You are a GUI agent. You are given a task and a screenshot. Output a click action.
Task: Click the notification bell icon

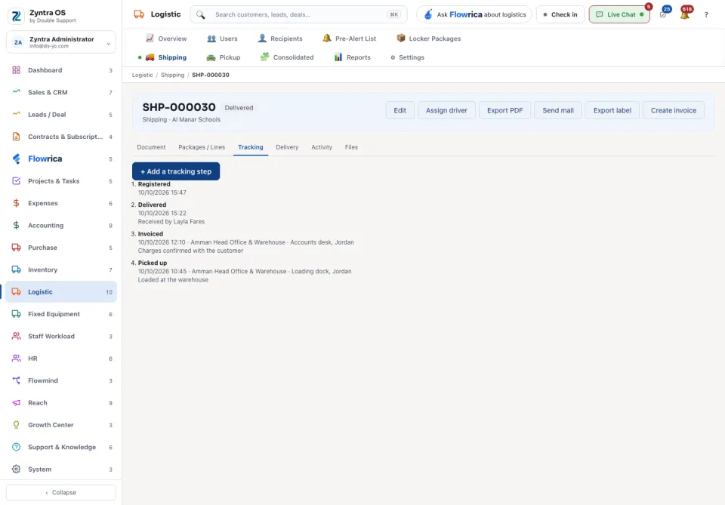tap(685, 15)
